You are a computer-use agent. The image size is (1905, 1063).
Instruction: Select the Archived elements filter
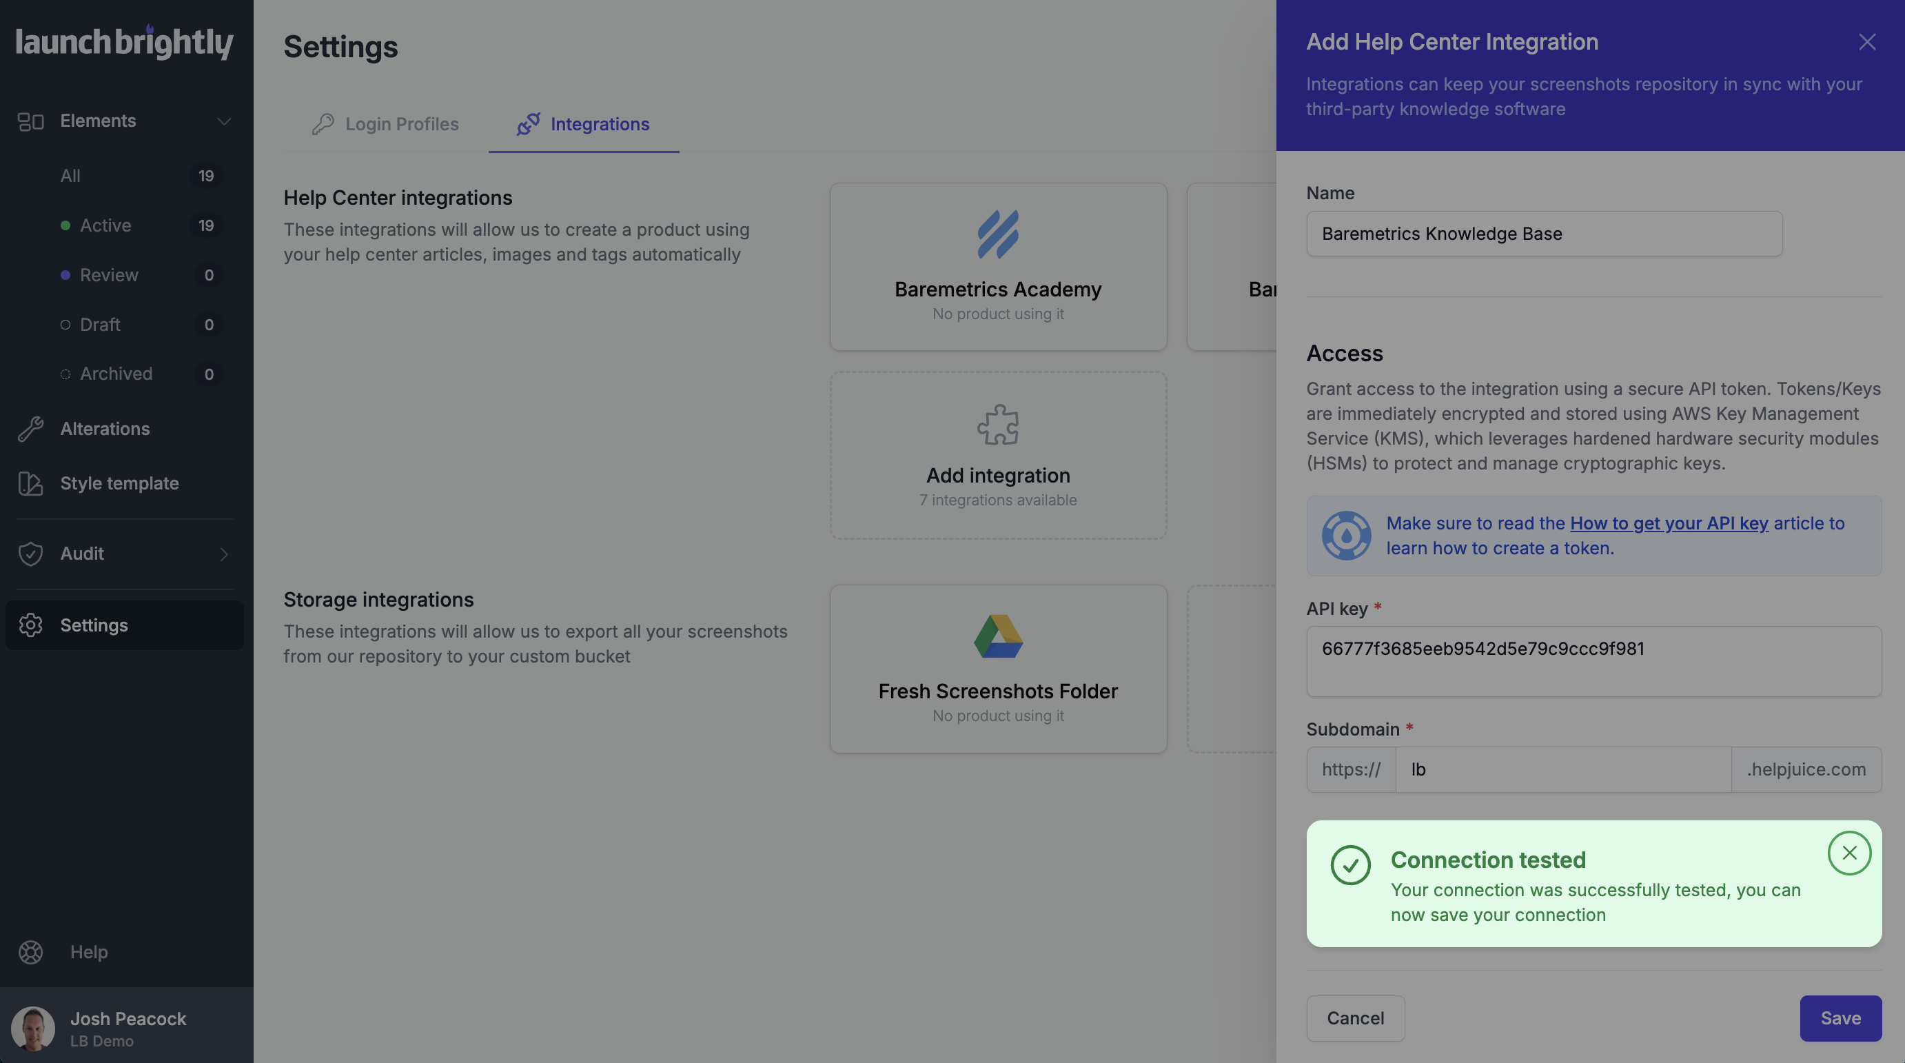(116, 374)
